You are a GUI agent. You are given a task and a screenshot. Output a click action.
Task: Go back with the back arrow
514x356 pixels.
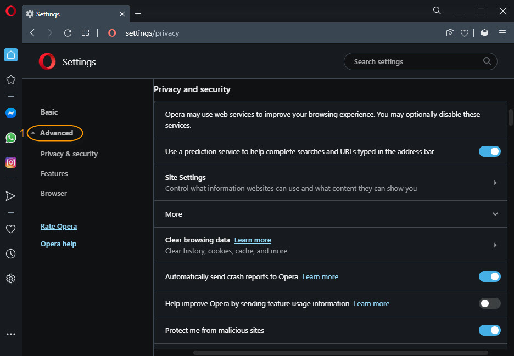point(32,33)
